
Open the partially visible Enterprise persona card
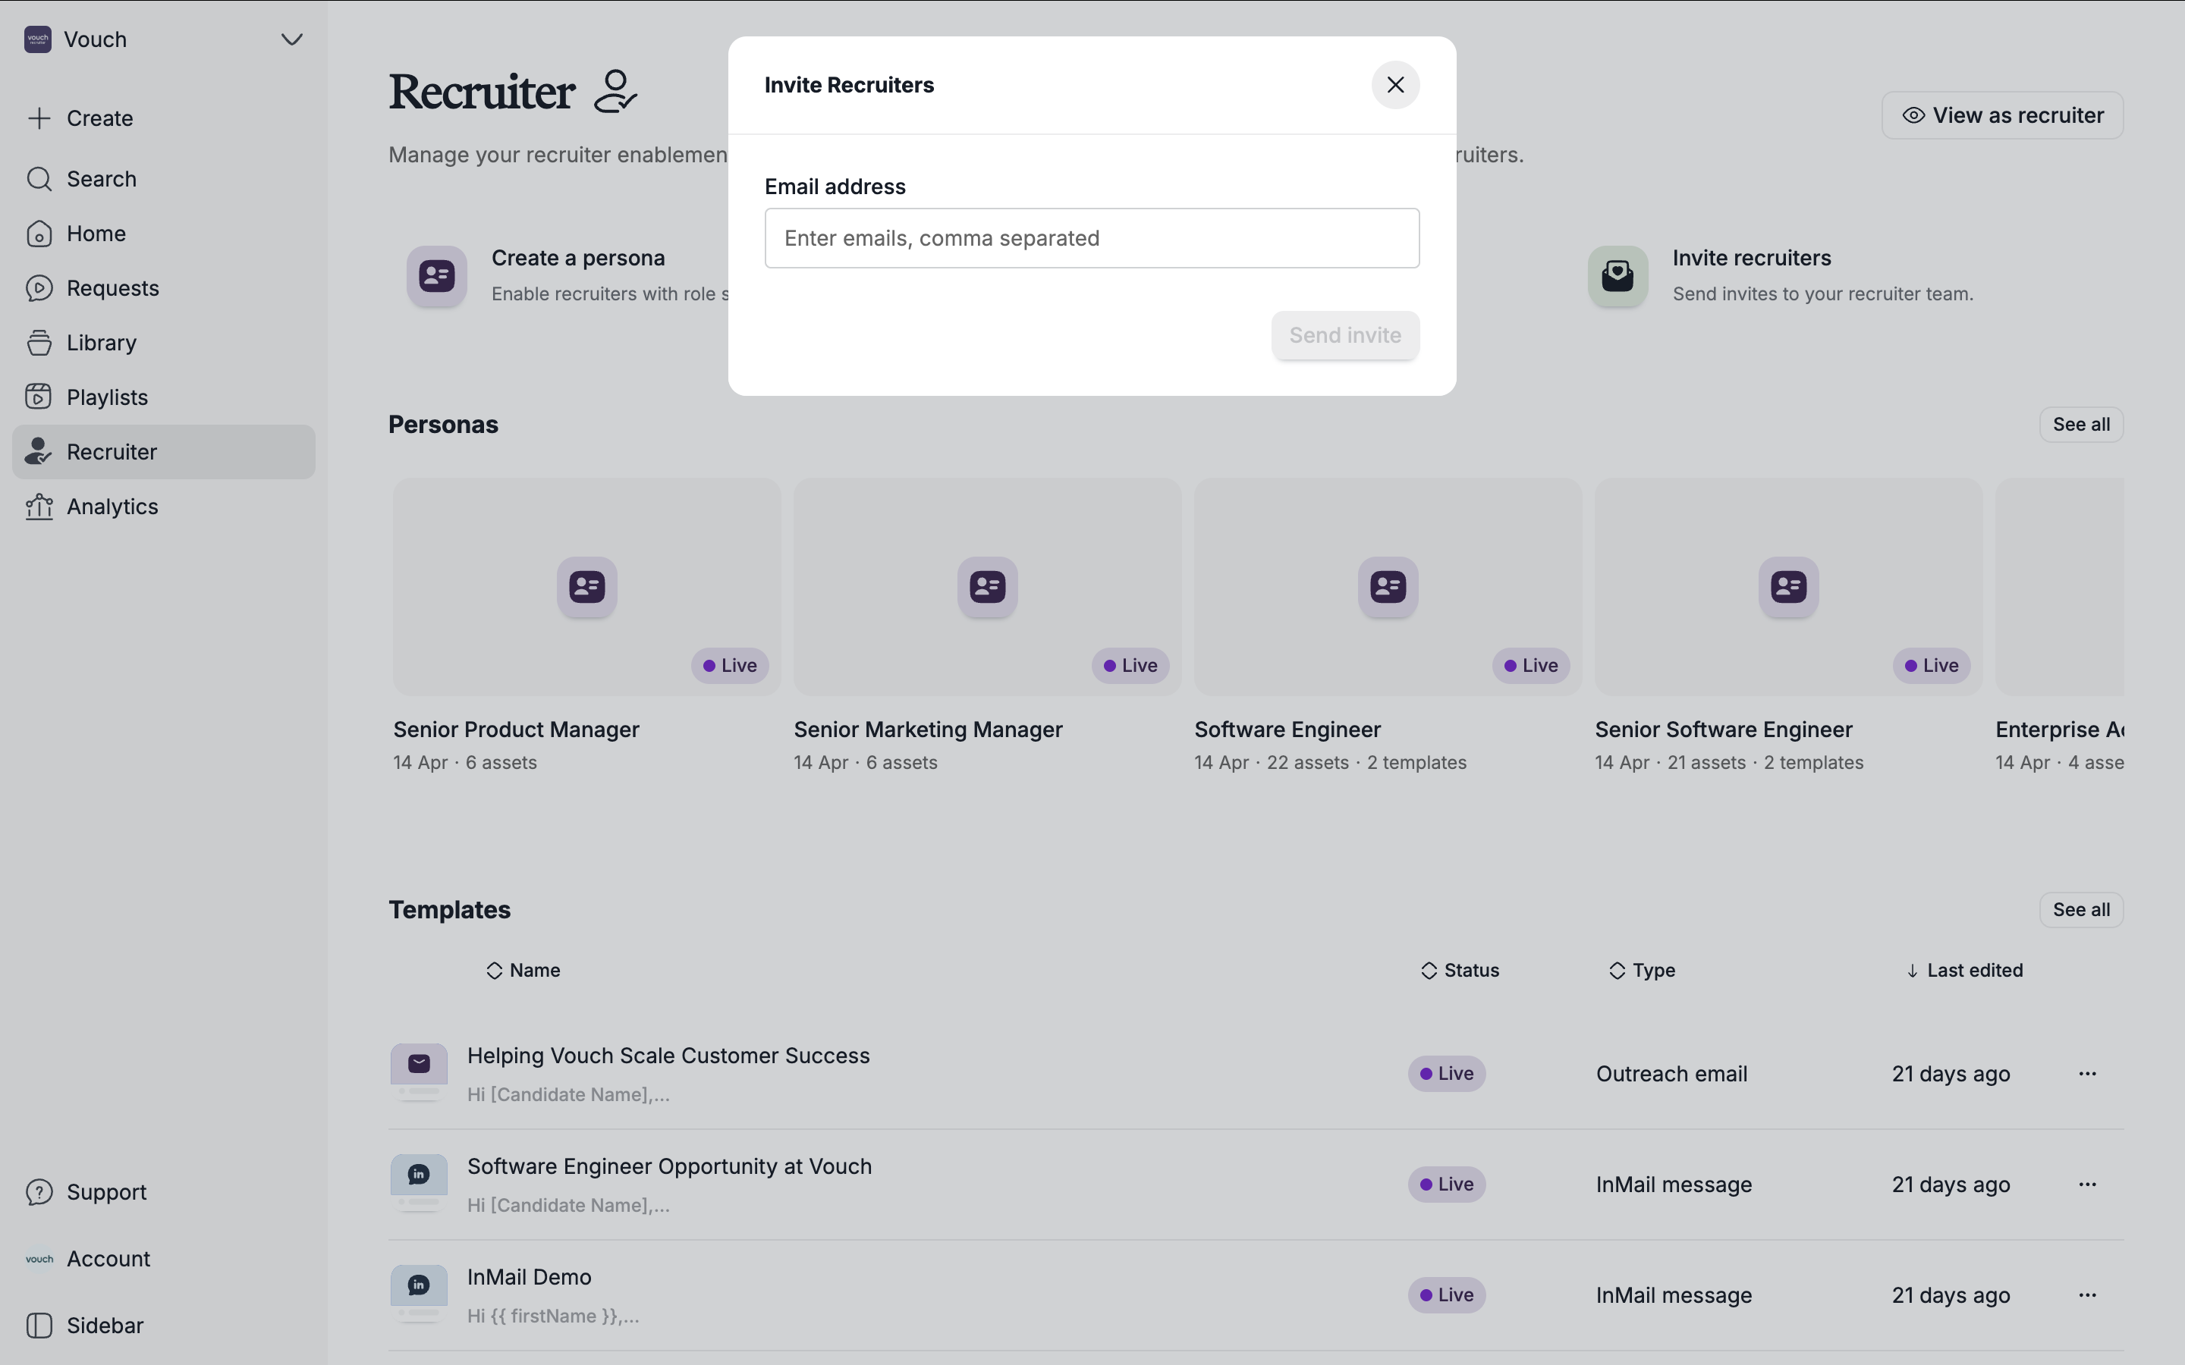click(x=2058, y=587)
